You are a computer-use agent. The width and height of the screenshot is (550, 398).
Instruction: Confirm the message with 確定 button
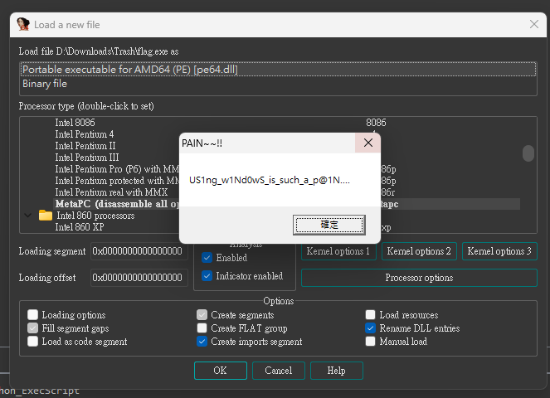329,225
